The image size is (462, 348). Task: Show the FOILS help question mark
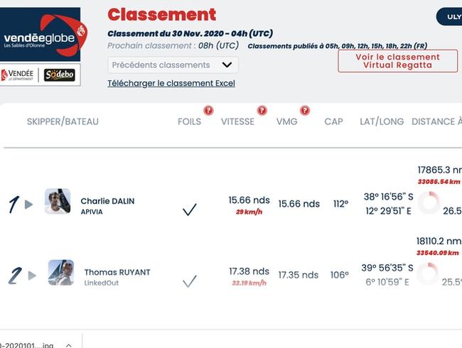tap(208, 110)
